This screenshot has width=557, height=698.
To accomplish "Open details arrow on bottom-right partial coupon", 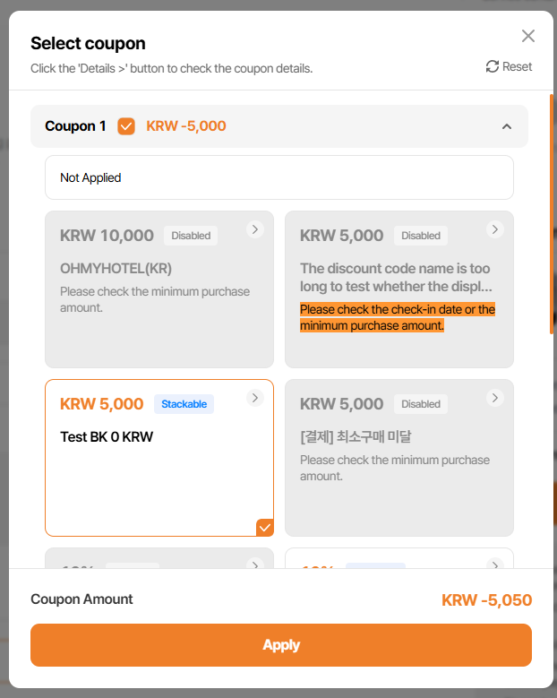I will [x=495, y=564].
